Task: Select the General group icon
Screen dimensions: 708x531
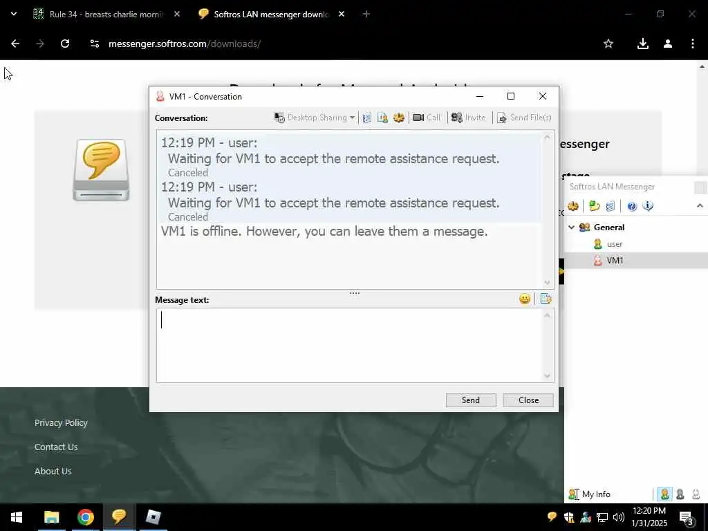Action: (584, 227)
